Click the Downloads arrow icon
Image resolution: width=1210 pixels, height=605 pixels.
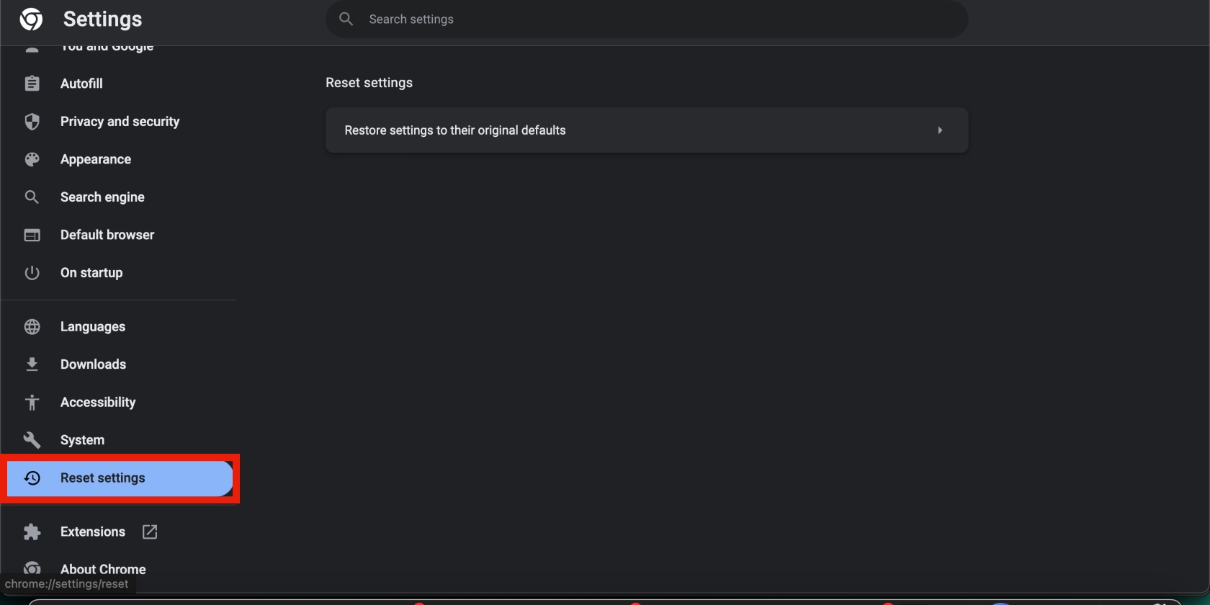32,364
